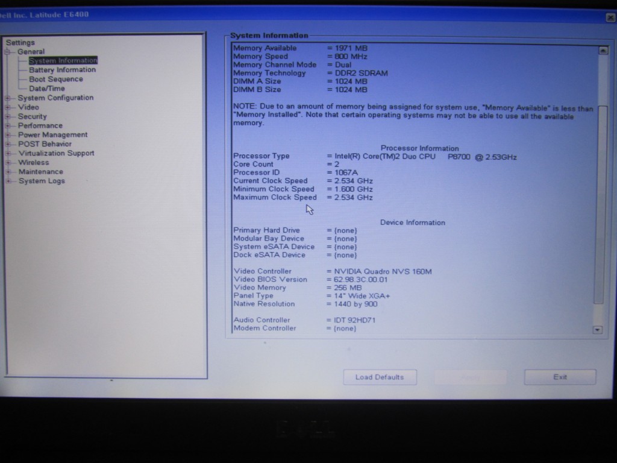Click the Memory Speed 800 MHz value

[x=351, y=56]
